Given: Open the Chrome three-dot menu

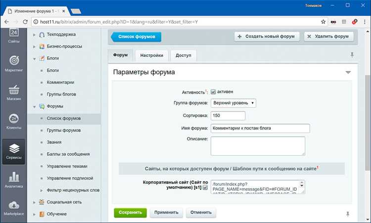Looking at the screenshot, I should tap(365, 22).
